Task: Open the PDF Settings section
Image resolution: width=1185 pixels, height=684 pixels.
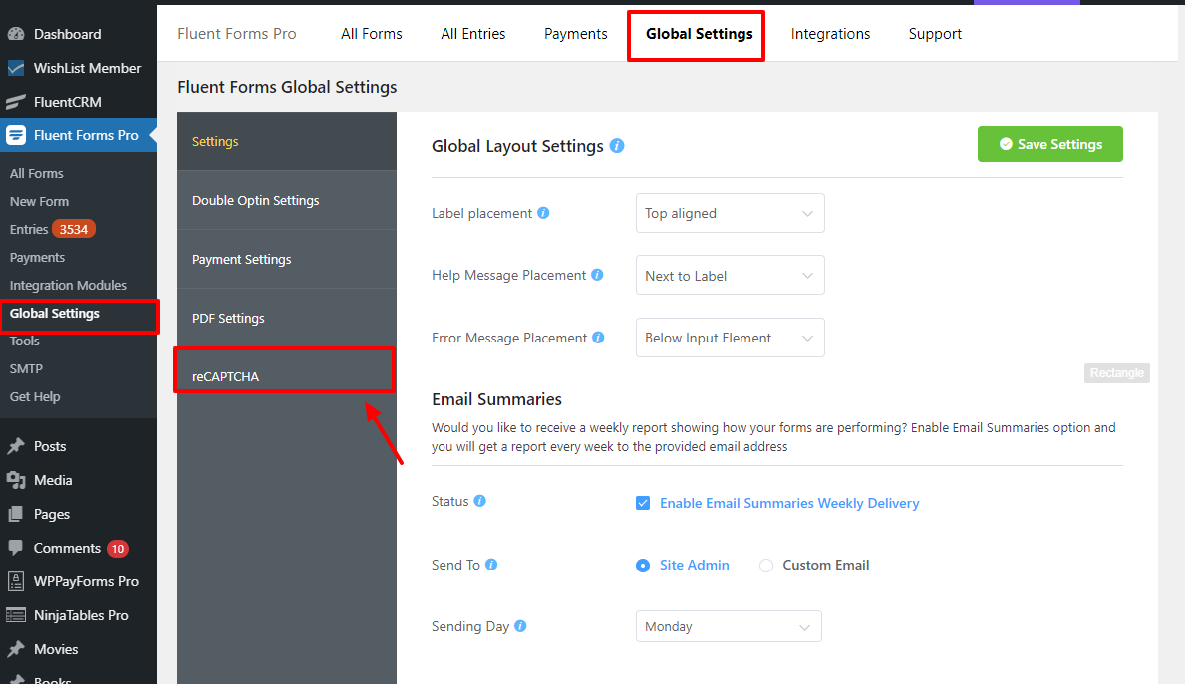Action: coord(227,318)
